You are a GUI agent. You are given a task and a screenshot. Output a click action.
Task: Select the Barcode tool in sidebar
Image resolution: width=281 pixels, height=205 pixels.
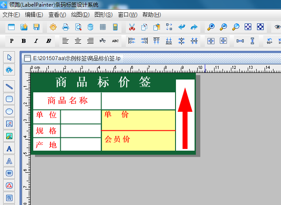(9, 173)
